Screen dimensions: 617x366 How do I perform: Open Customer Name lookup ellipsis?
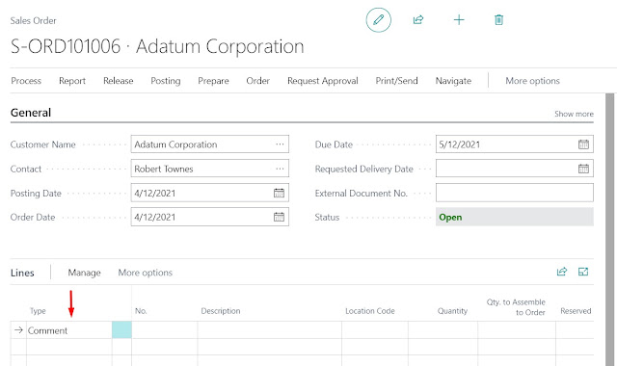click(x=280, y=144)
